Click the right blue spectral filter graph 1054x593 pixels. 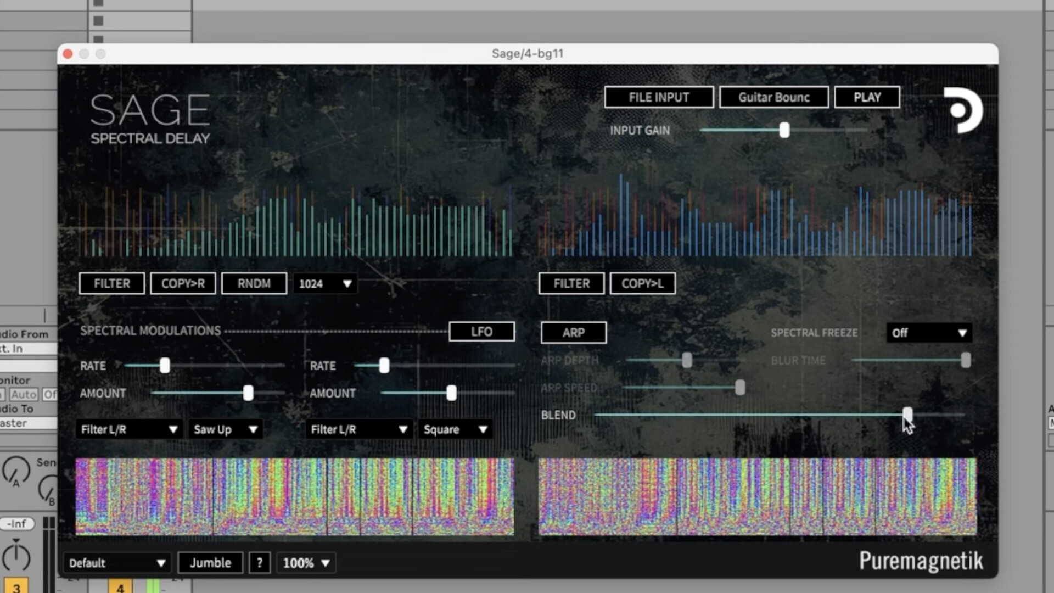(x=756, y=215)
